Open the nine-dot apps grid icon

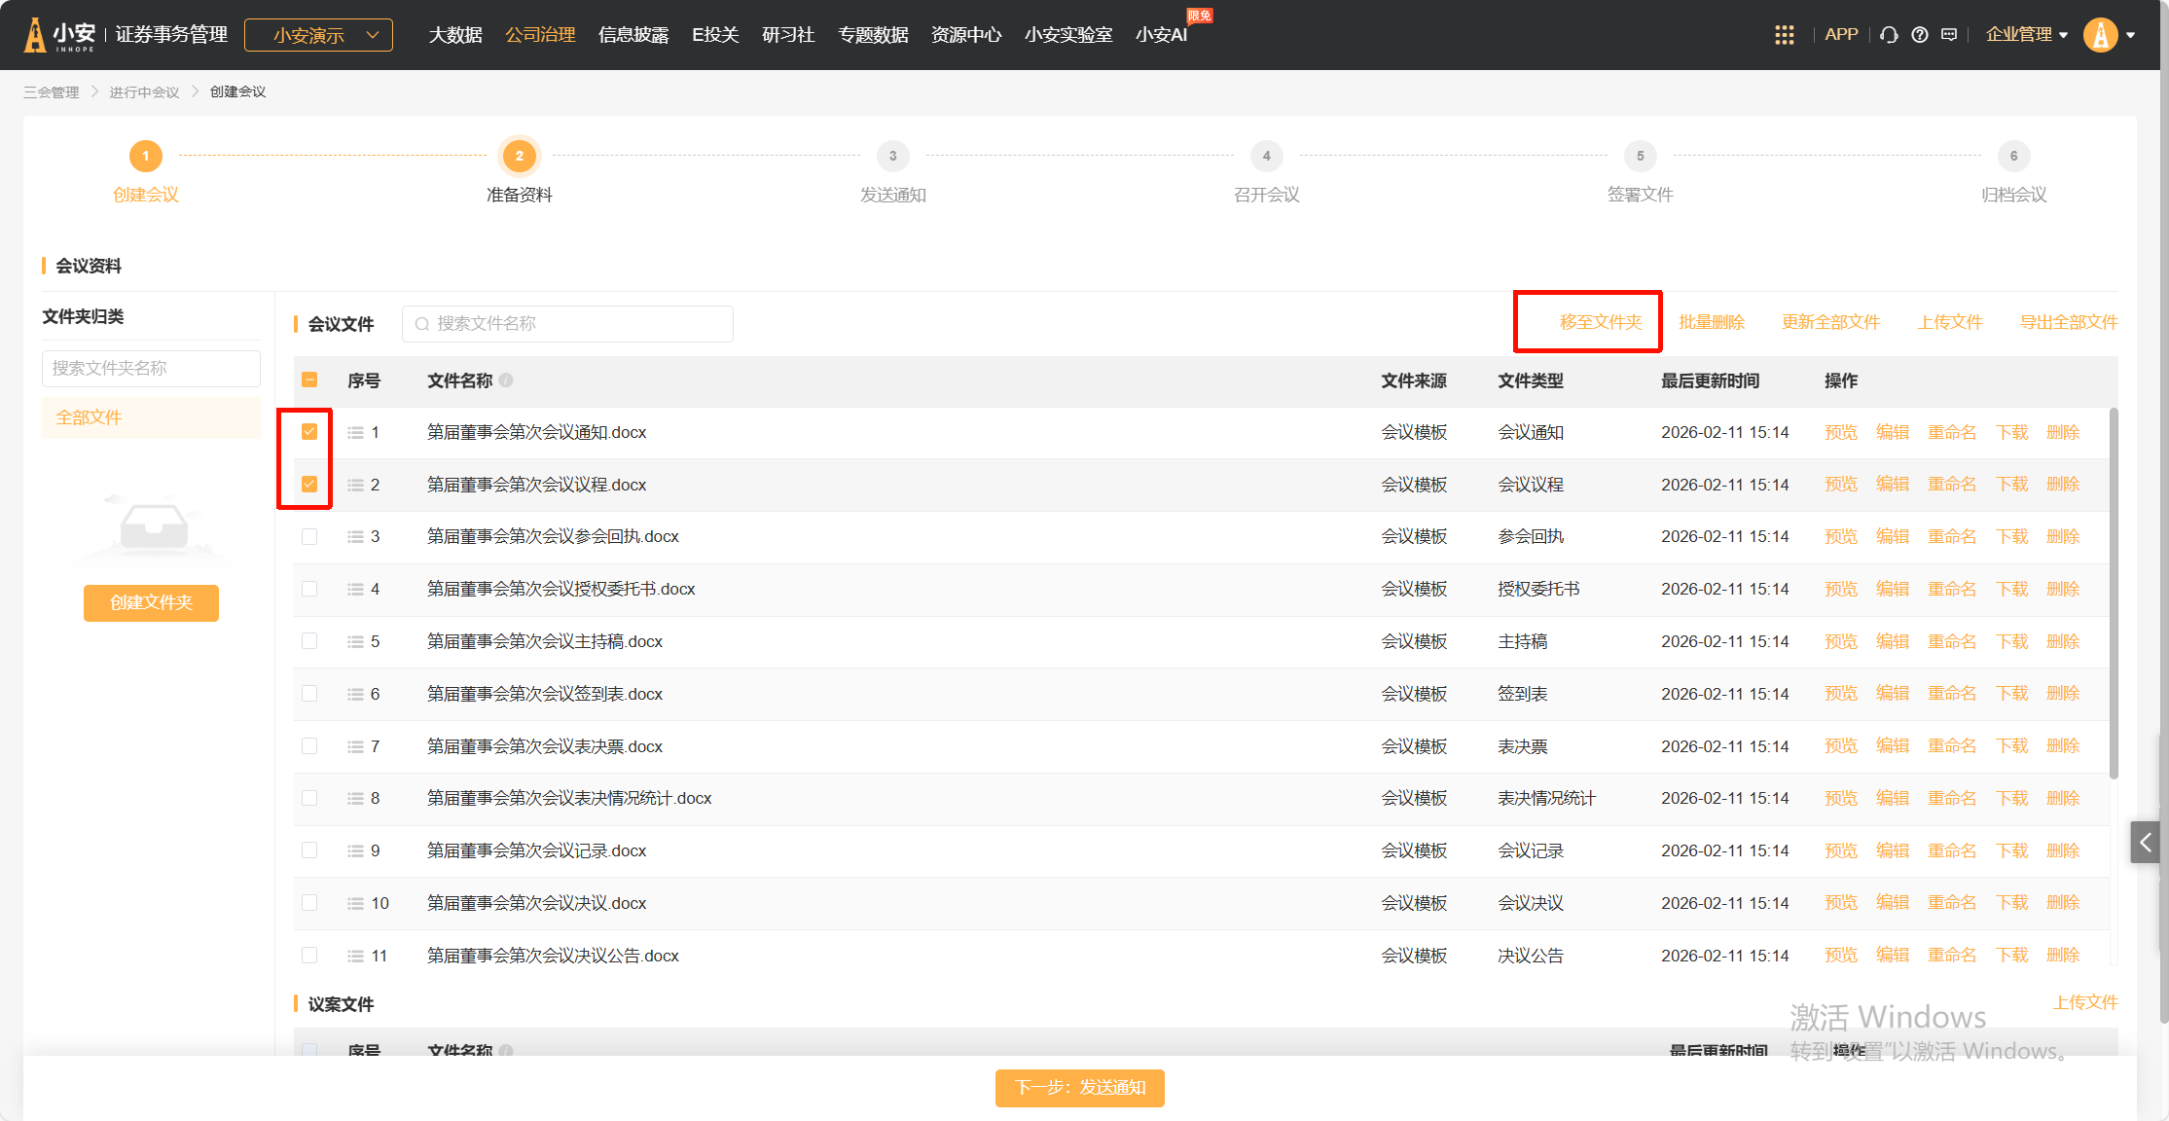coord(1784,35)
